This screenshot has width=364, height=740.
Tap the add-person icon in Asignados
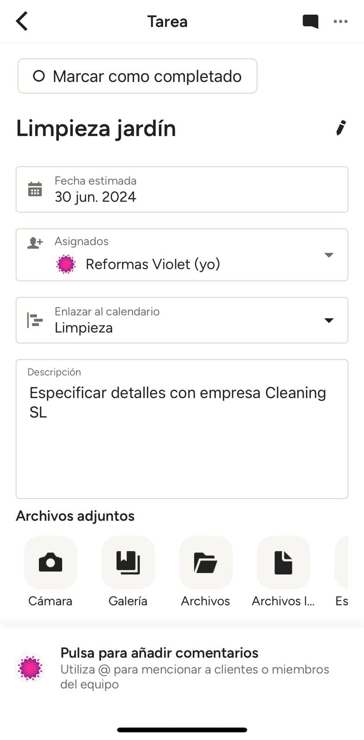(35, 242)
